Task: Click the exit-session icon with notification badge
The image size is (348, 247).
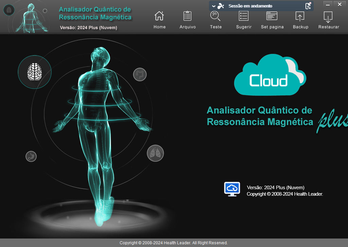Action: tap(308, 6)
